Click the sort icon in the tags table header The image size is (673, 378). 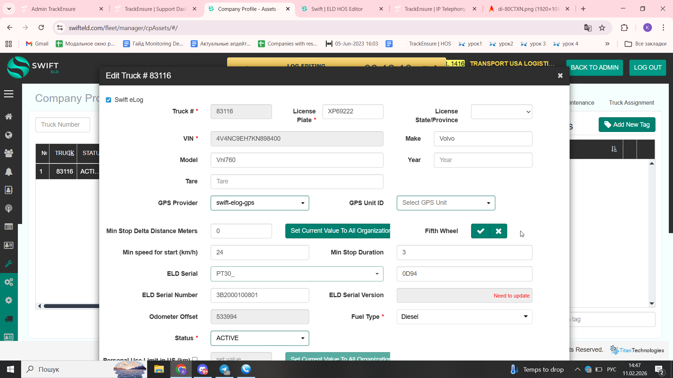(x=614, y=149)
